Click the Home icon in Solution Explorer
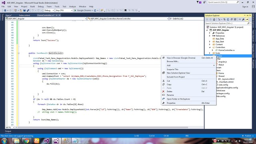The width and height of the screenshot is (256, 144). coord(214,20)
